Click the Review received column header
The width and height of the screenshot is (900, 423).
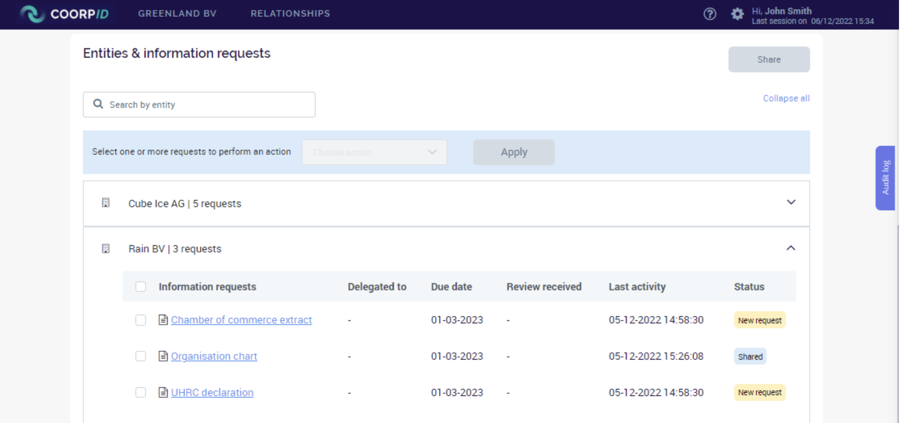point(544,287)
